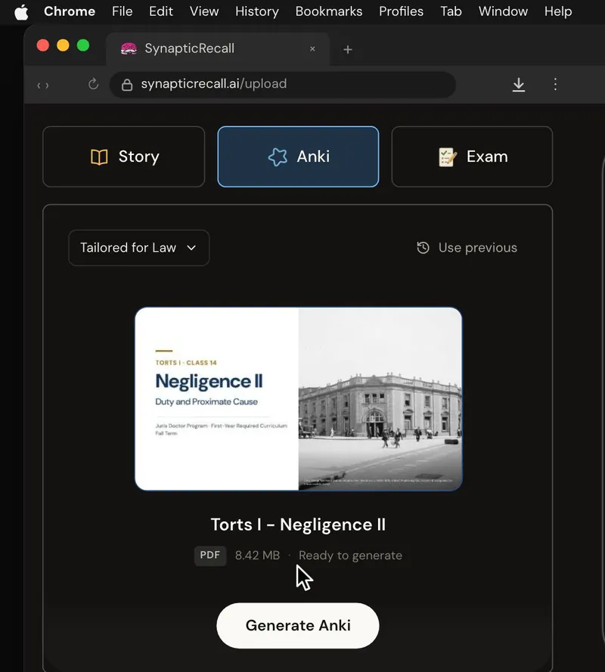Image resolution: width=605 pixels, height=672 pixels.
Task: Close the SynapticRecall tab
Action: [x=312, y=49]
